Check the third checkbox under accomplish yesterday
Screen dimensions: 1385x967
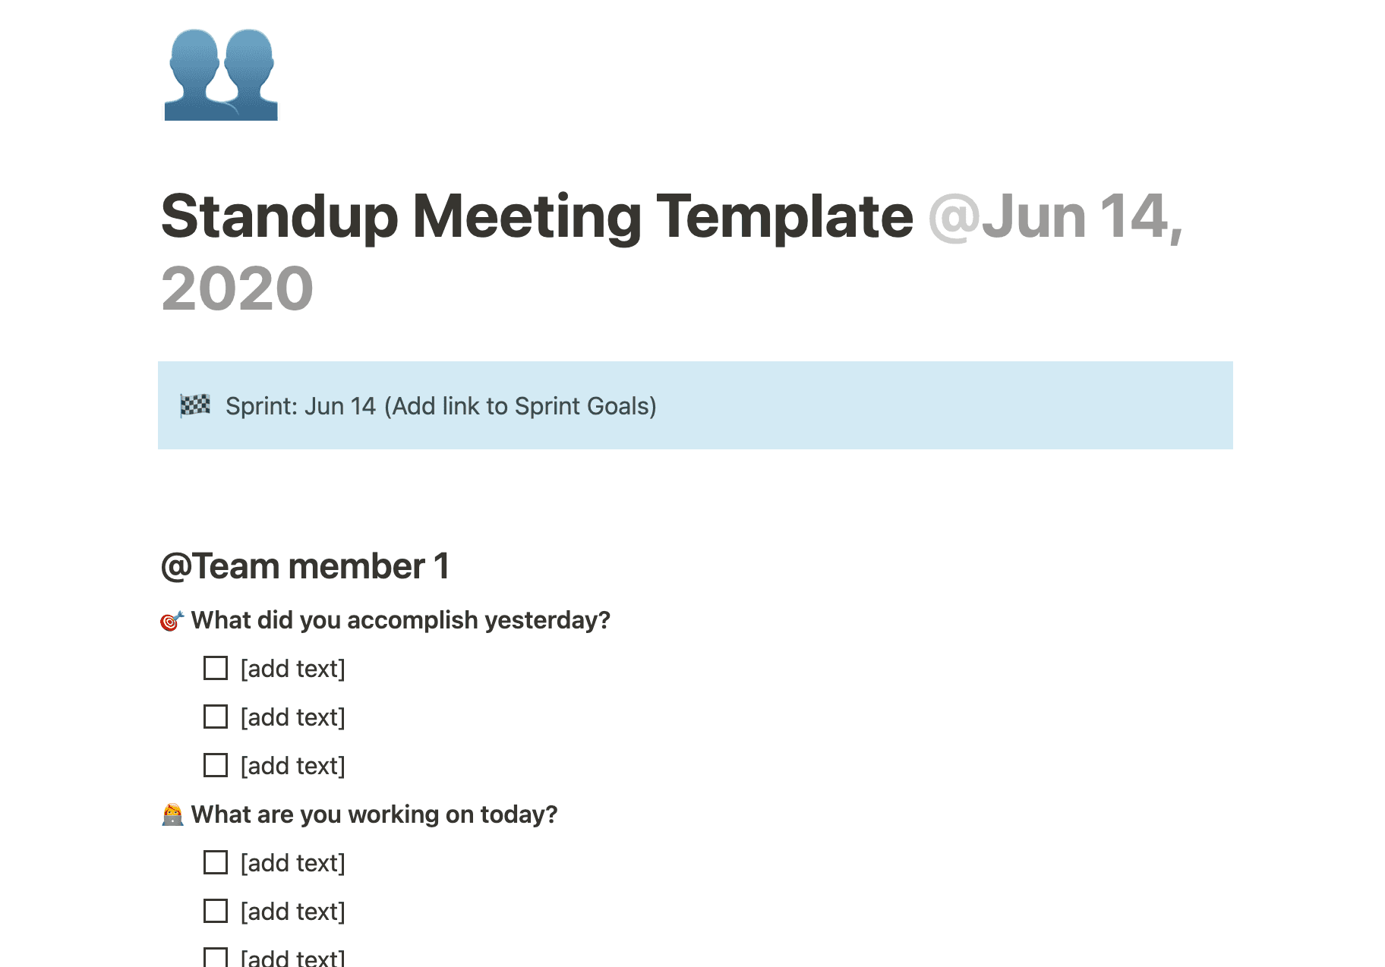click(215, 765)
